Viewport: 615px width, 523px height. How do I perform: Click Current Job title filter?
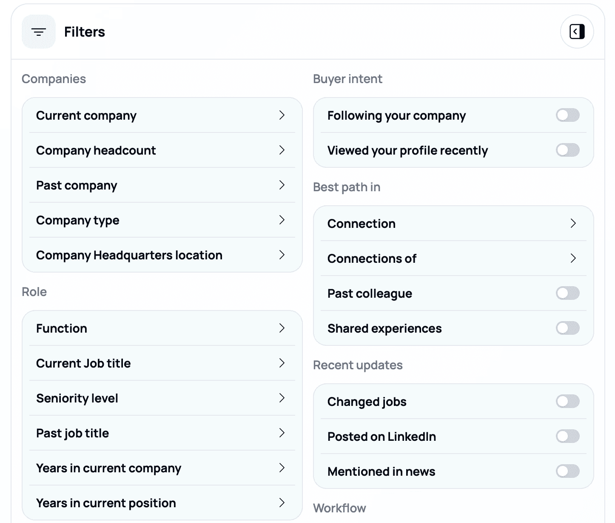point(162,363)
